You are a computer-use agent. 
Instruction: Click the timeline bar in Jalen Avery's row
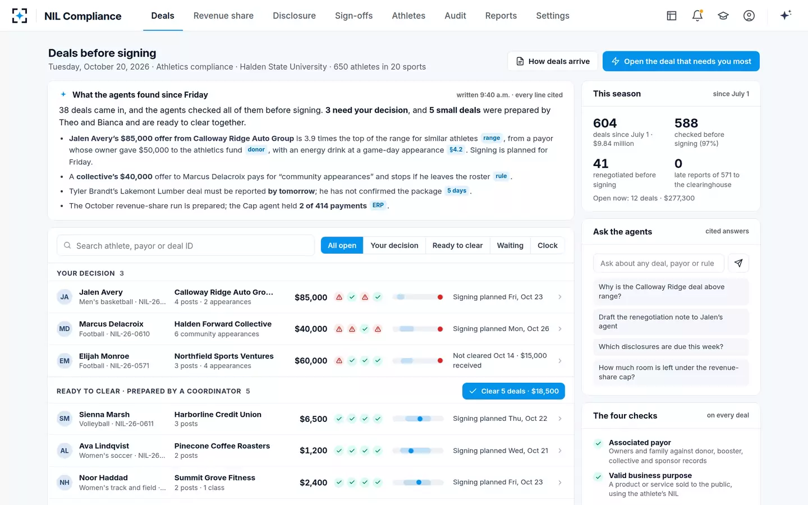pos(418,297)
